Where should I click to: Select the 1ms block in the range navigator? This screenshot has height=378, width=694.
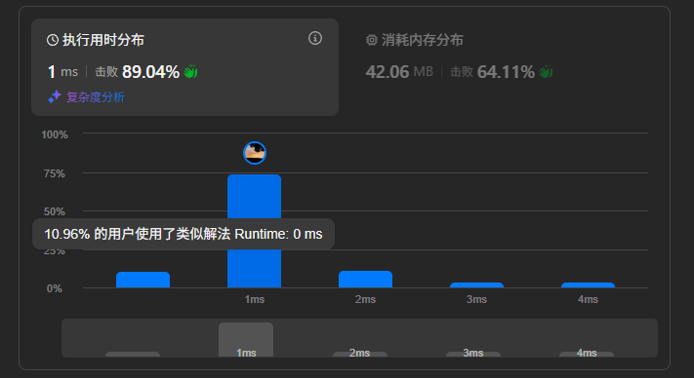click(x=246, y=340)
